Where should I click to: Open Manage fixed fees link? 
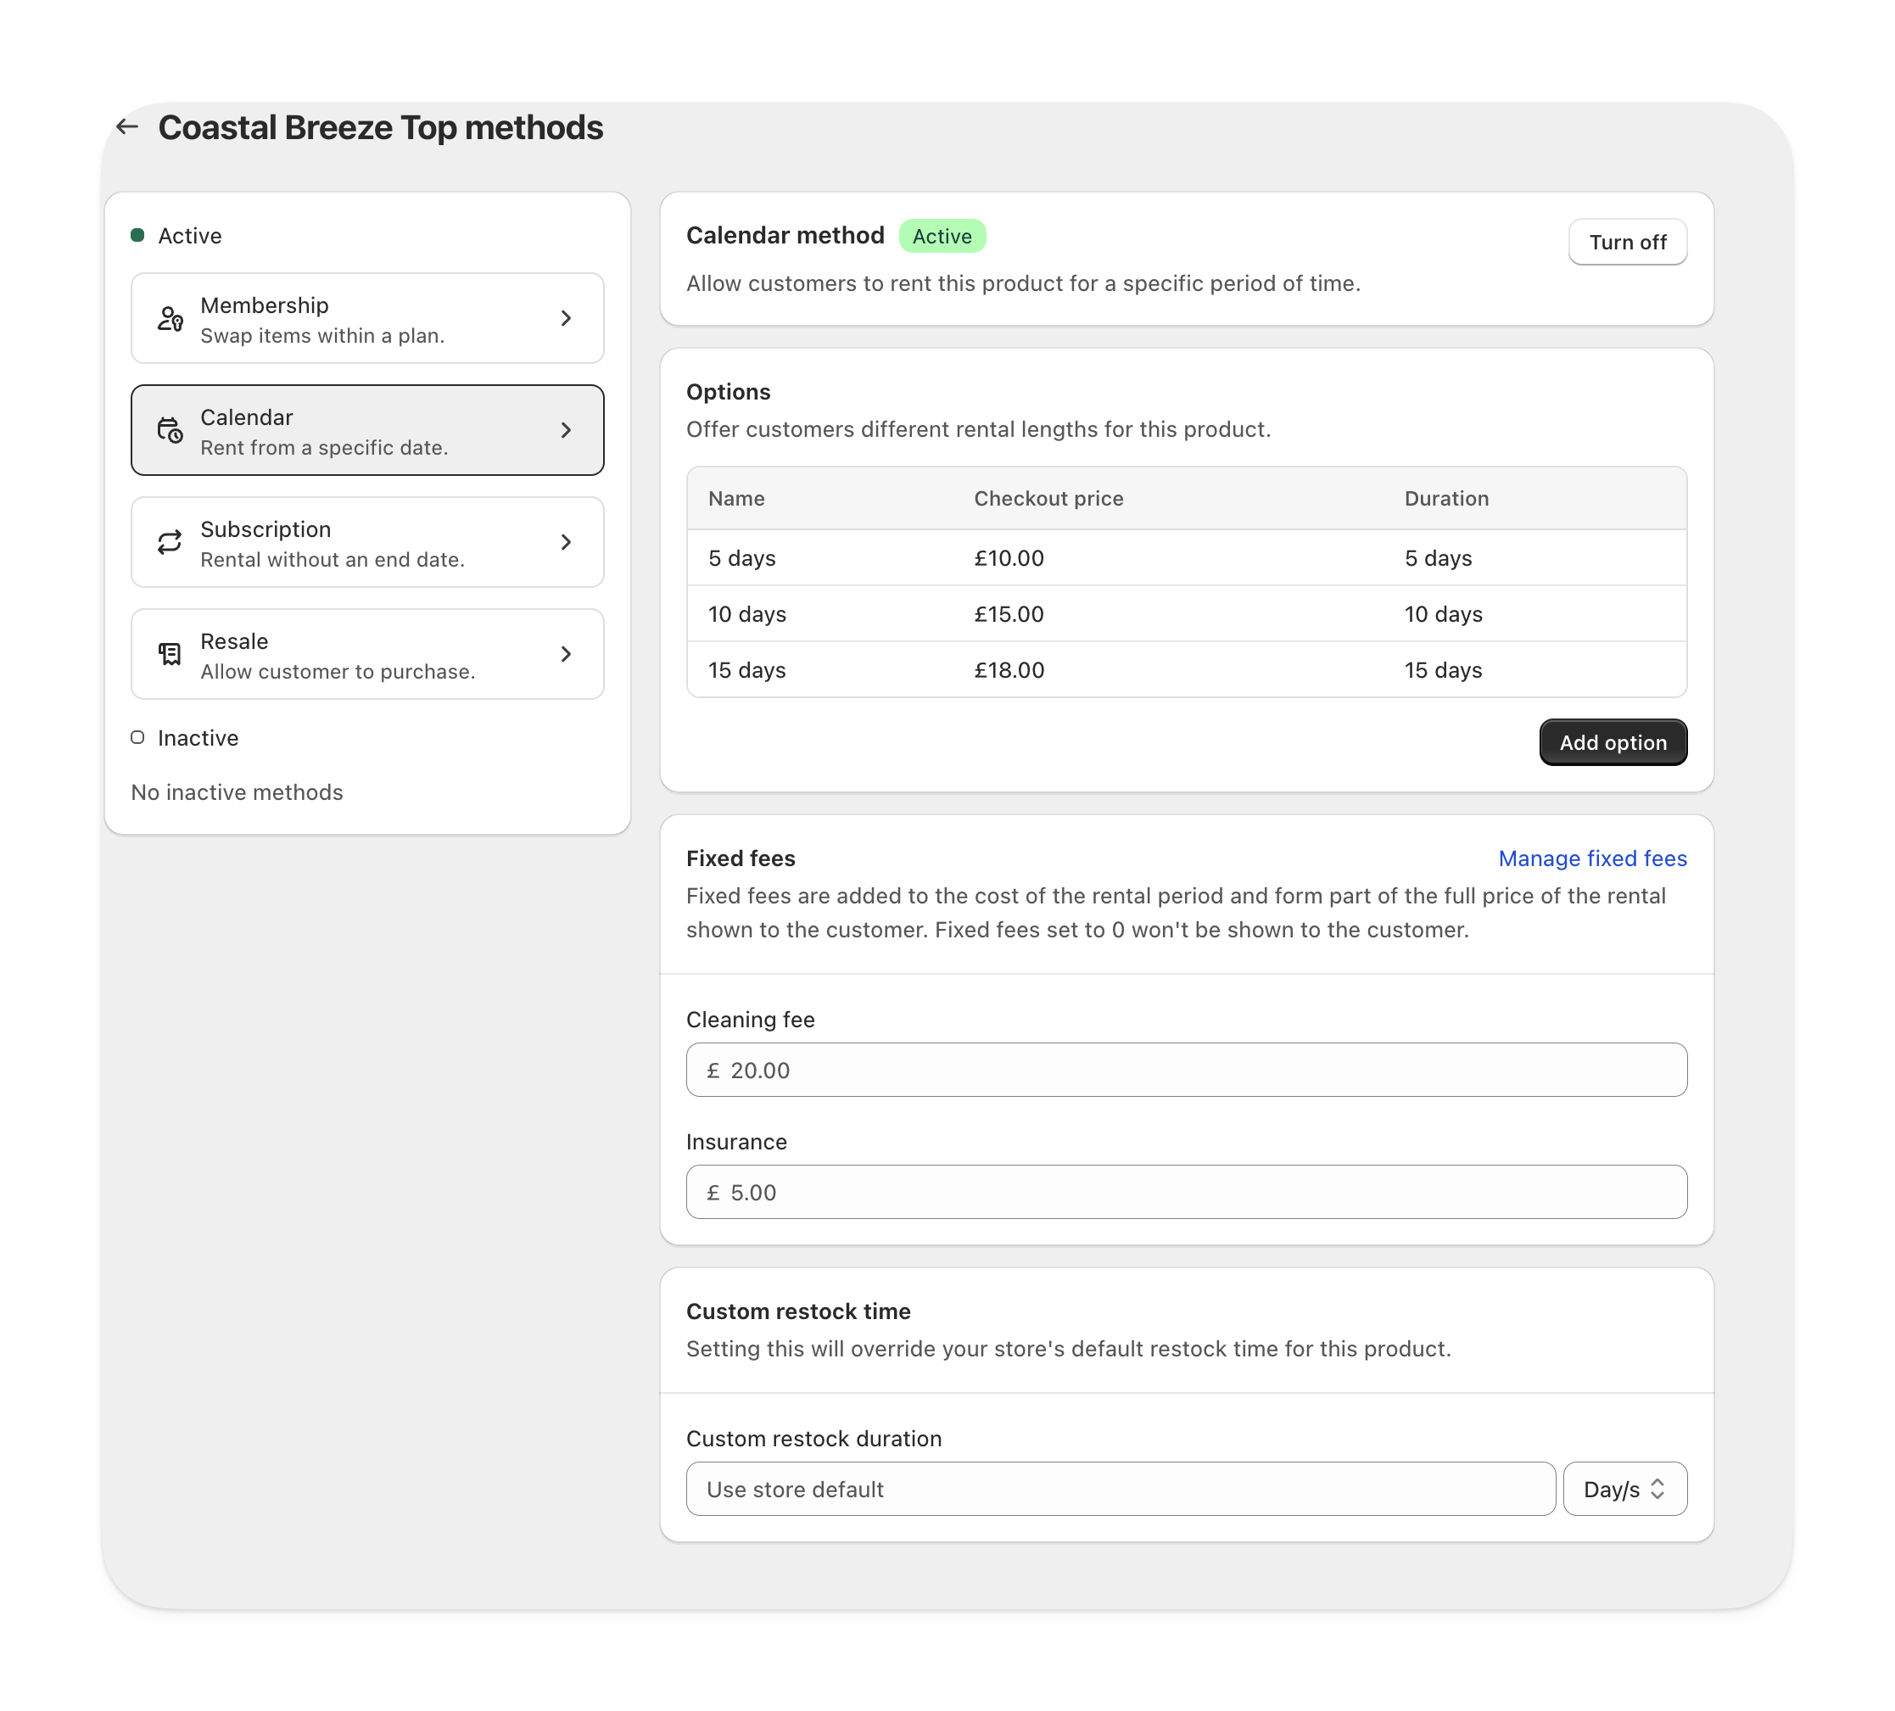click(x=1591, y=858)
